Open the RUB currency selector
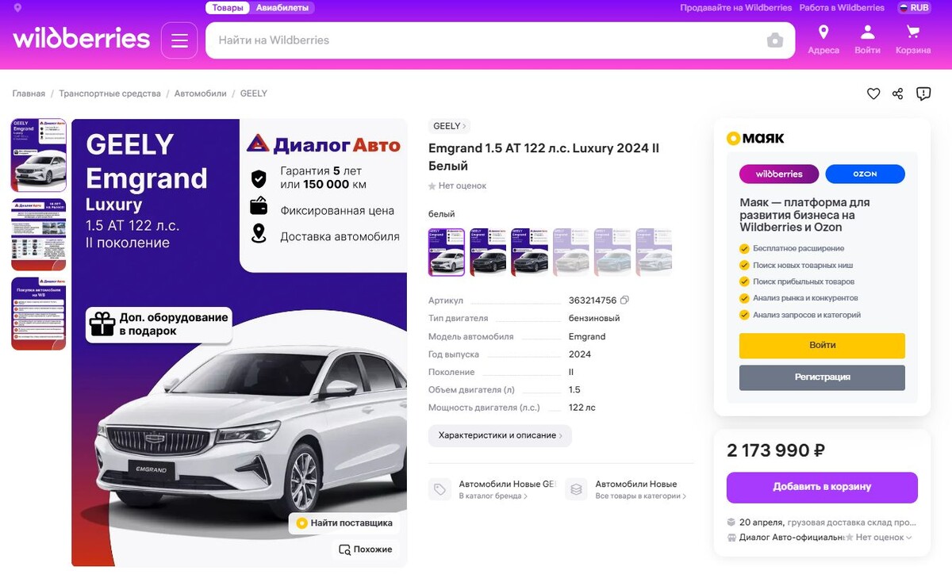This screenshot has width=952, height=582. [x=914, y=8]
